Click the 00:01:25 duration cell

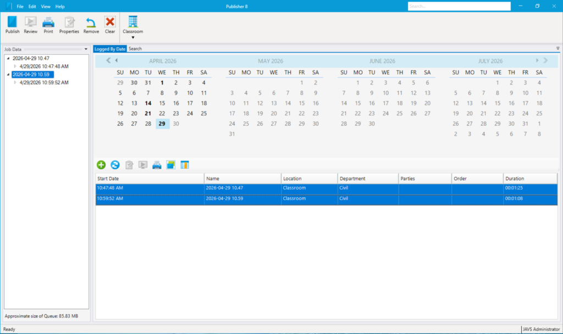(x=531, y=189)
